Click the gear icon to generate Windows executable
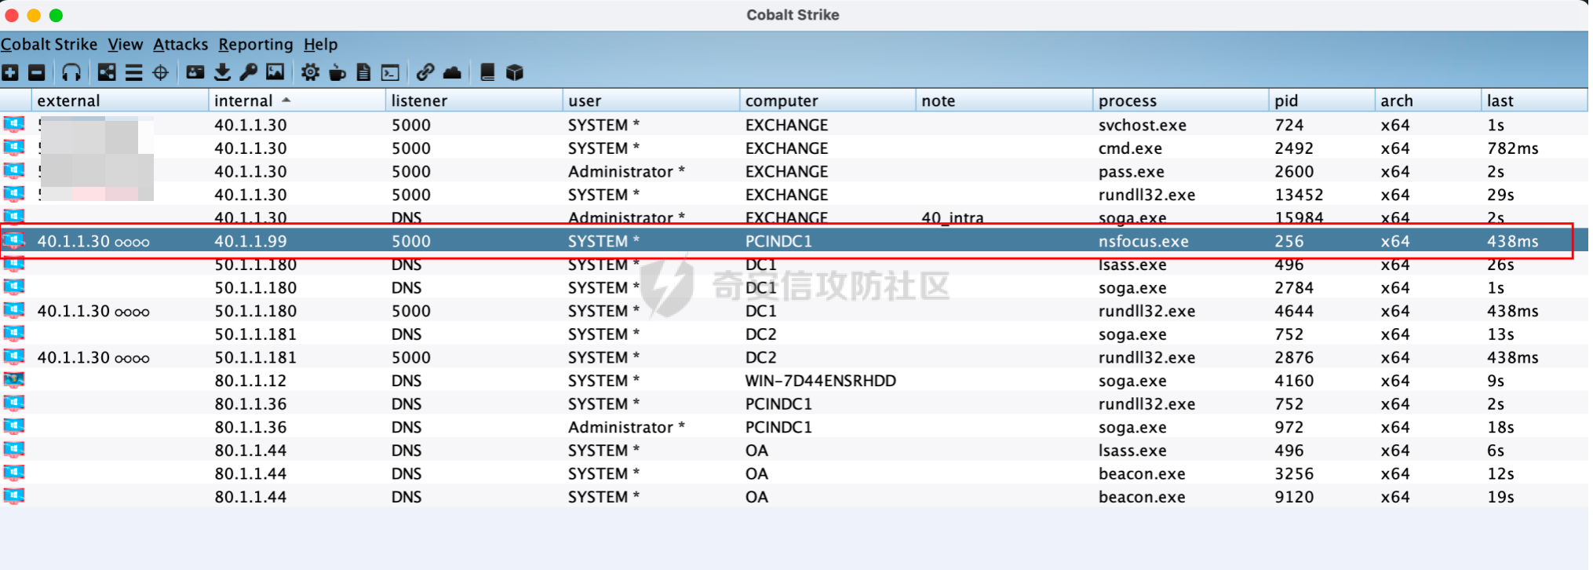The image size is (1593, 570). coord(311,73)
